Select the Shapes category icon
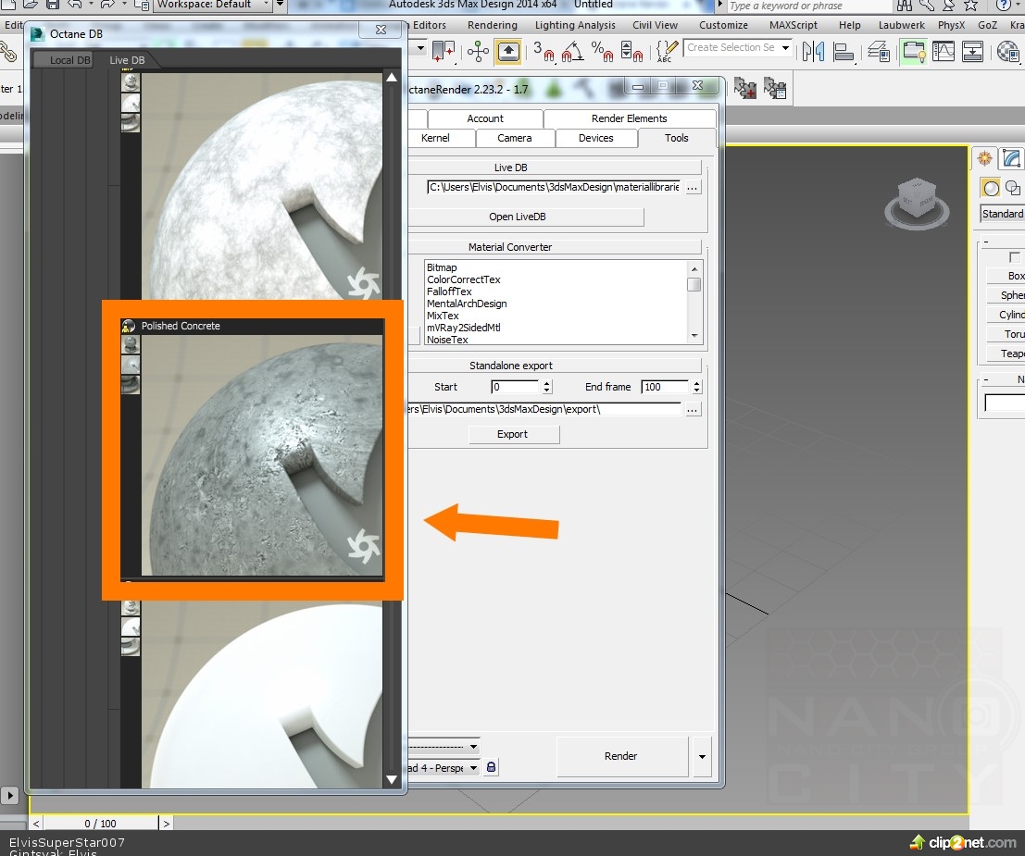 (x=1013, y=188)
